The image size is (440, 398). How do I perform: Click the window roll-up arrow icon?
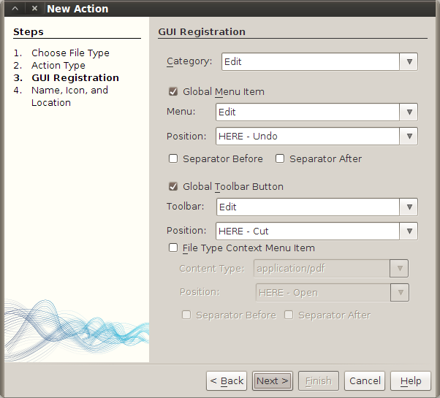15,9
